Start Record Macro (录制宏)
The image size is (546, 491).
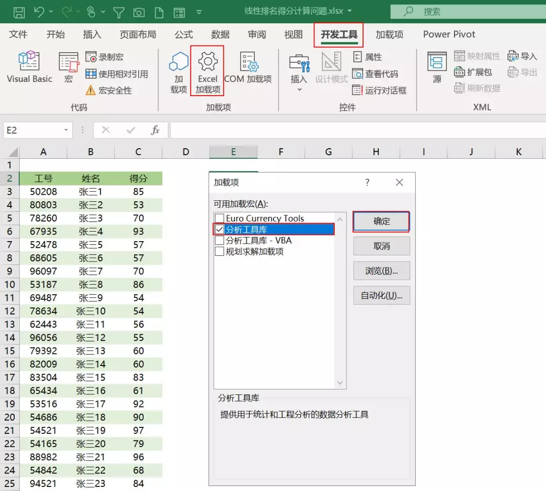(105, 57)
